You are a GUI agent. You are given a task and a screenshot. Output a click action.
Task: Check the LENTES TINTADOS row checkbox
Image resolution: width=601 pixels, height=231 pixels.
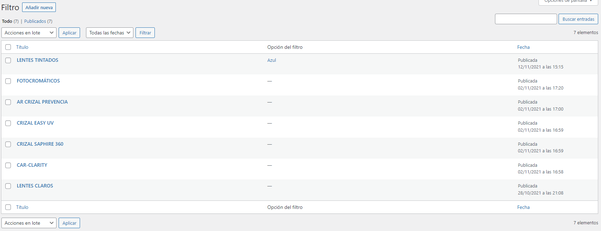click(x=8, y=60)
